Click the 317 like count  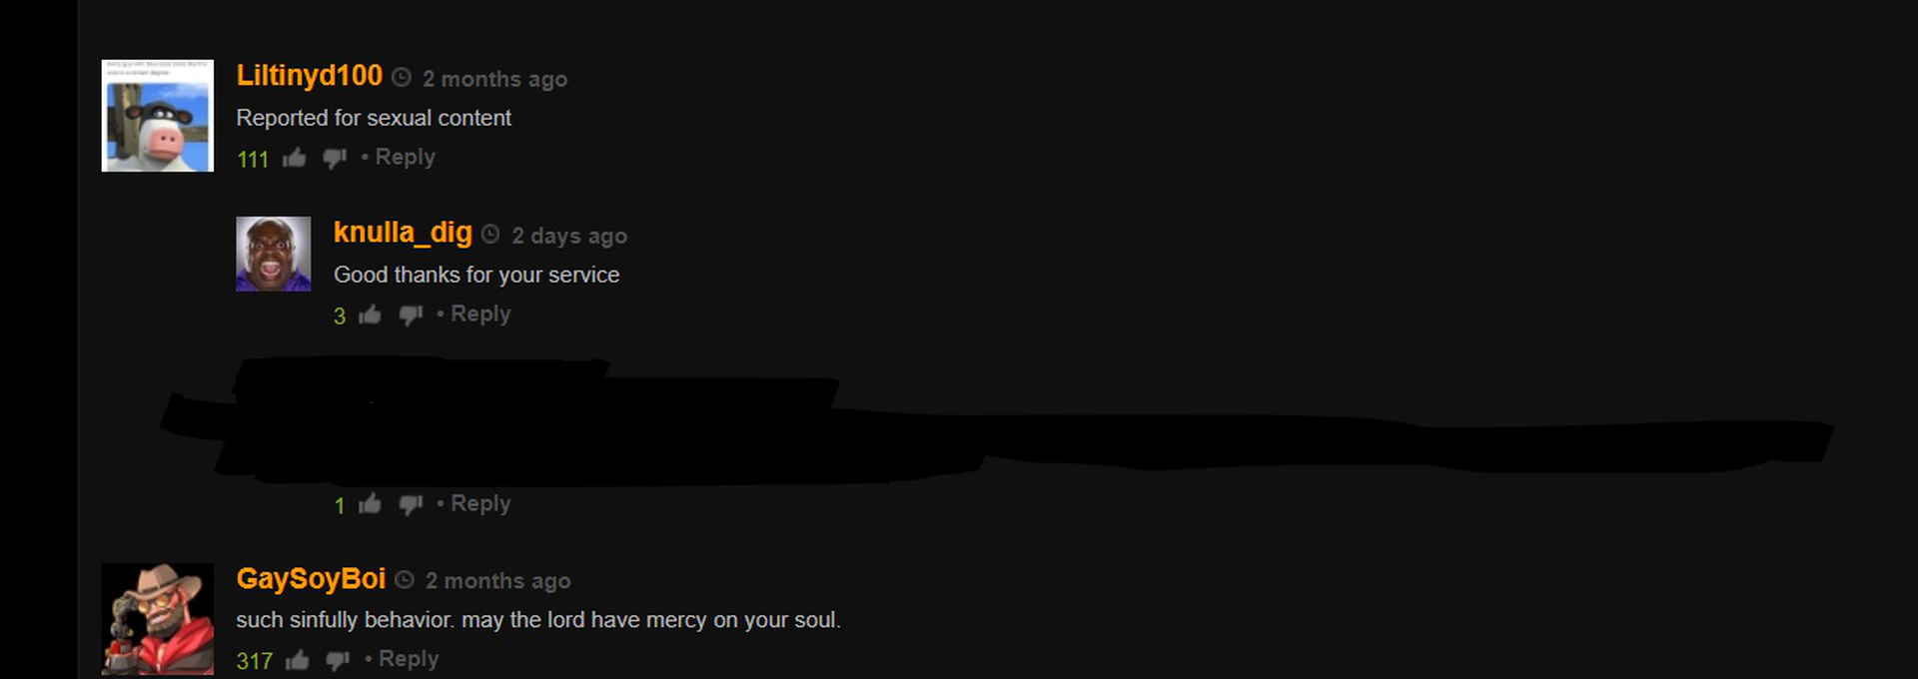pyautogui.click(x=255, y=661)
